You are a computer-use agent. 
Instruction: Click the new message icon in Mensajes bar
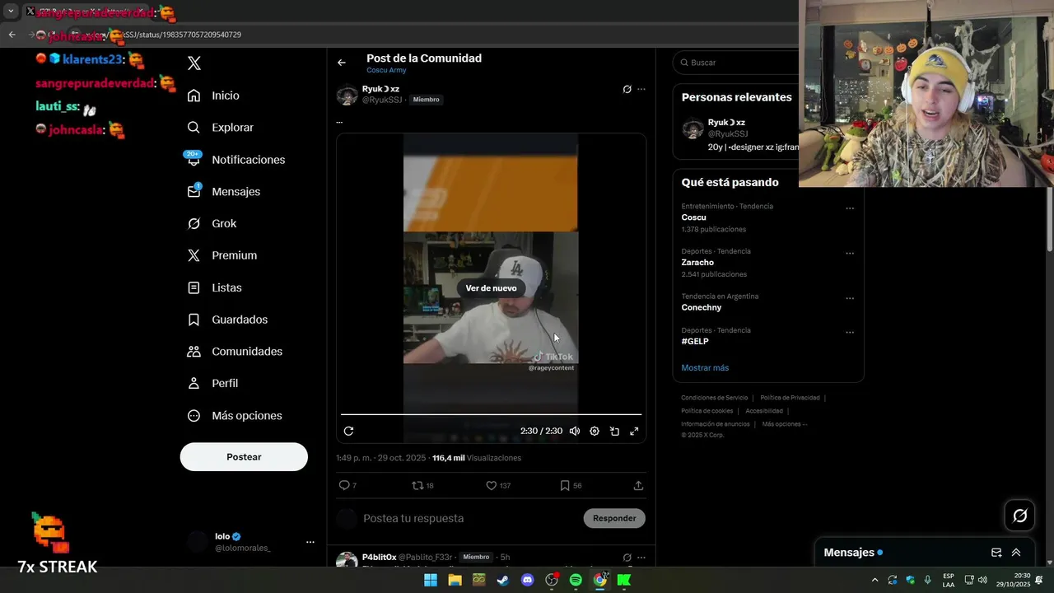pyautogui.click(x=996, y=553)
